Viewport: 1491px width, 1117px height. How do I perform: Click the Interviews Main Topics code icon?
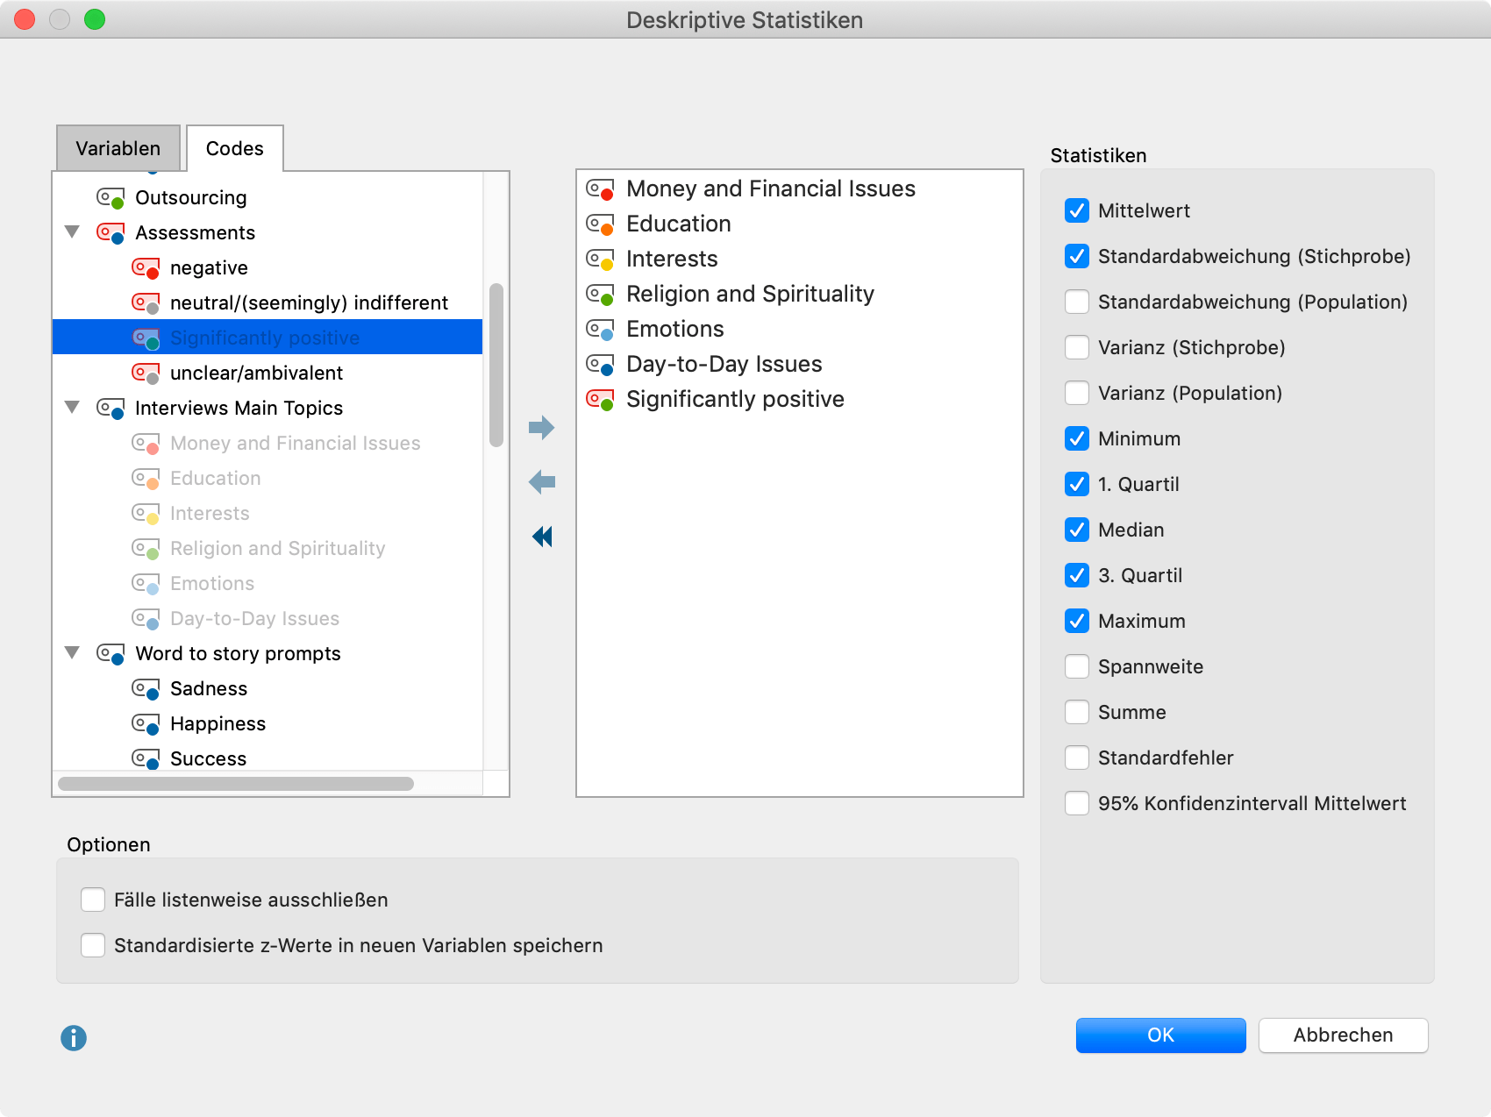point(111,409)
